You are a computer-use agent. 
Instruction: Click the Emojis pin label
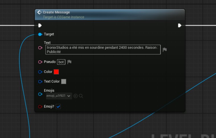(x=49, y=90)
